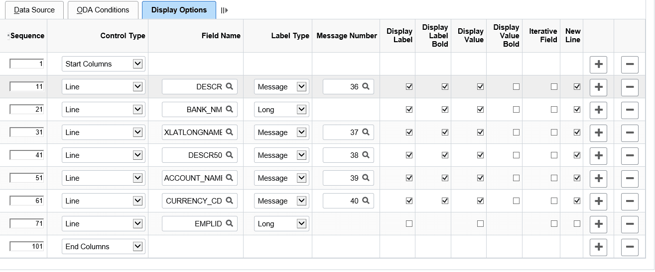Add a row after End Columns

point(598,247)
